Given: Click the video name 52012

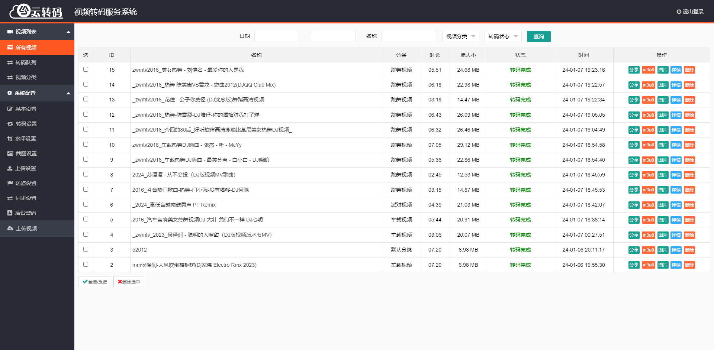Looking at the screenshot, I should tap(139, 250).
